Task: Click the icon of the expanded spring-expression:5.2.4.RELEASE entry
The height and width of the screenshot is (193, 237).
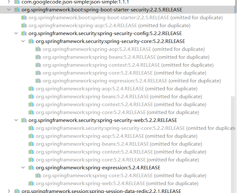Action: click(31, 167)
